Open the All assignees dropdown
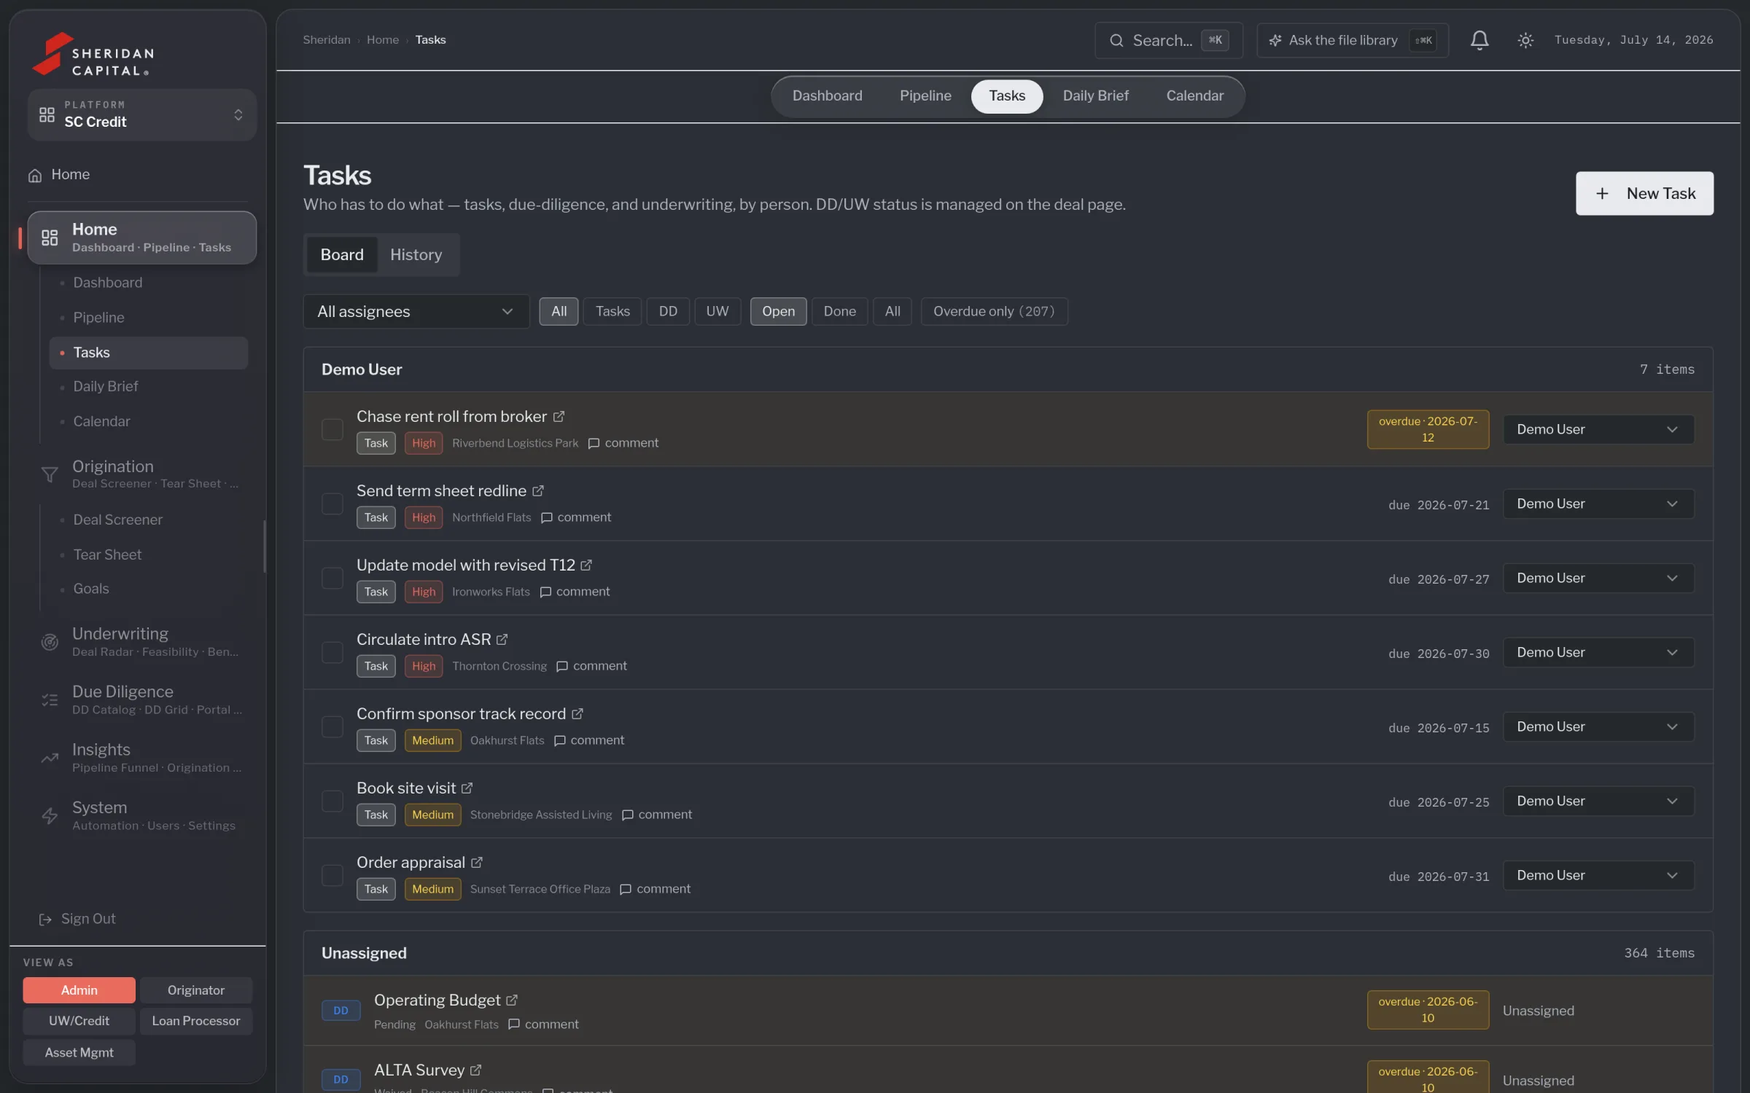 (x=416, y=312)
